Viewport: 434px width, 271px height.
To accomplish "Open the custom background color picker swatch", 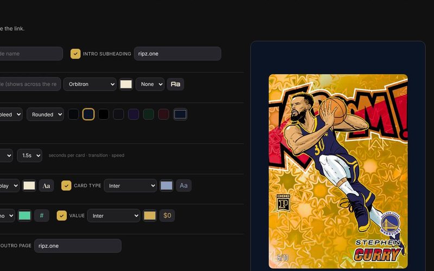I will [180, 114].
